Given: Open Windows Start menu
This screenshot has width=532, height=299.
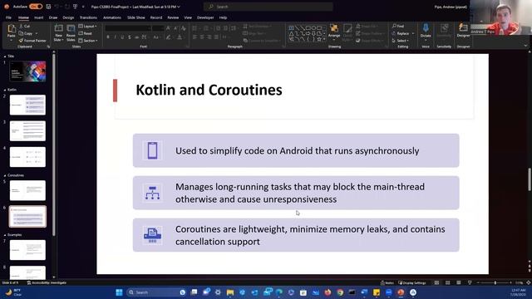Looking at the screenshot, I should 119,292.
